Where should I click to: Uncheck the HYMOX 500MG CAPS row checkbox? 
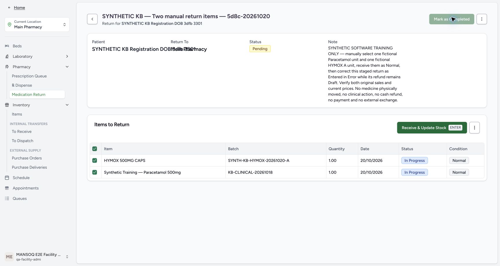click(95, 161)
